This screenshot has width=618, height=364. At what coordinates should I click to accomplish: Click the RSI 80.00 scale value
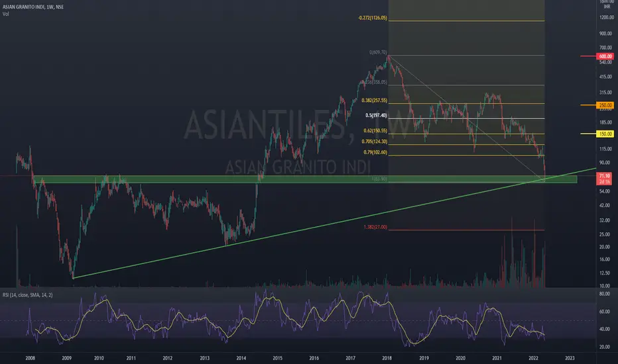605,294
